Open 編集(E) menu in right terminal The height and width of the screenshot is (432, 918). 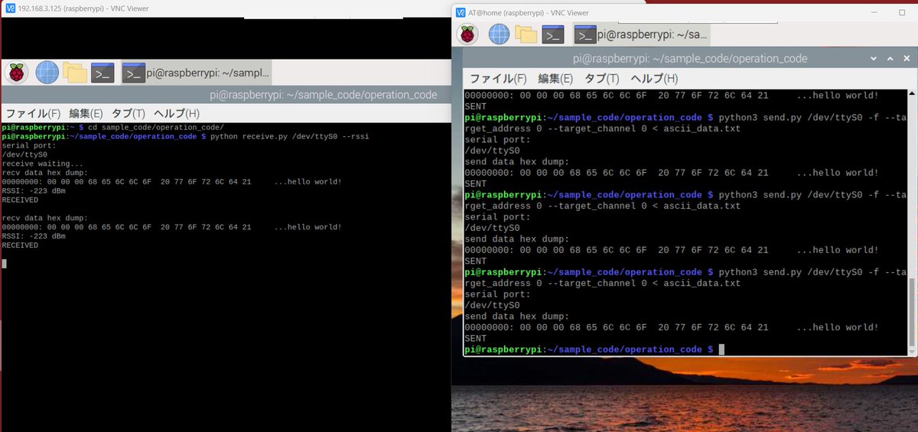point(555,78)
